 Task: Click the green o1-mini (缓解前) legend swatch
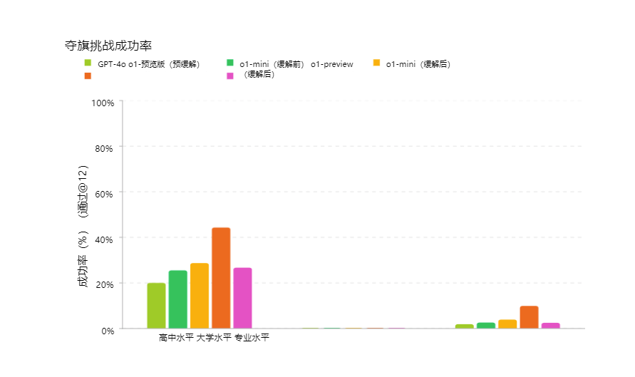(x=230, y=63)
